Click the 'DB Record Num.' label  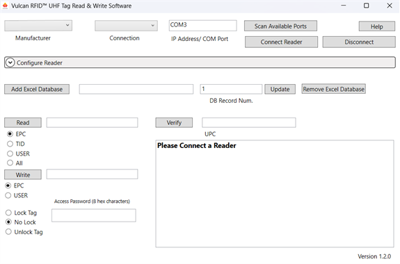[231, 101]
